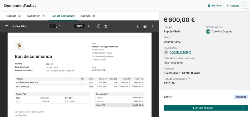
Task: Close the Demande d'achat panel
Action: coord(245,5)
